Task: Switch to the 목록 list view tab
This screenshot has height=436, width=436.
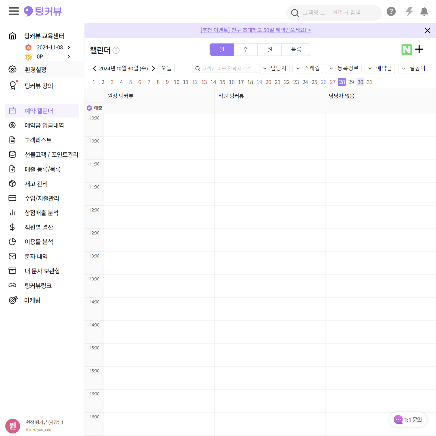Action: 296,50
